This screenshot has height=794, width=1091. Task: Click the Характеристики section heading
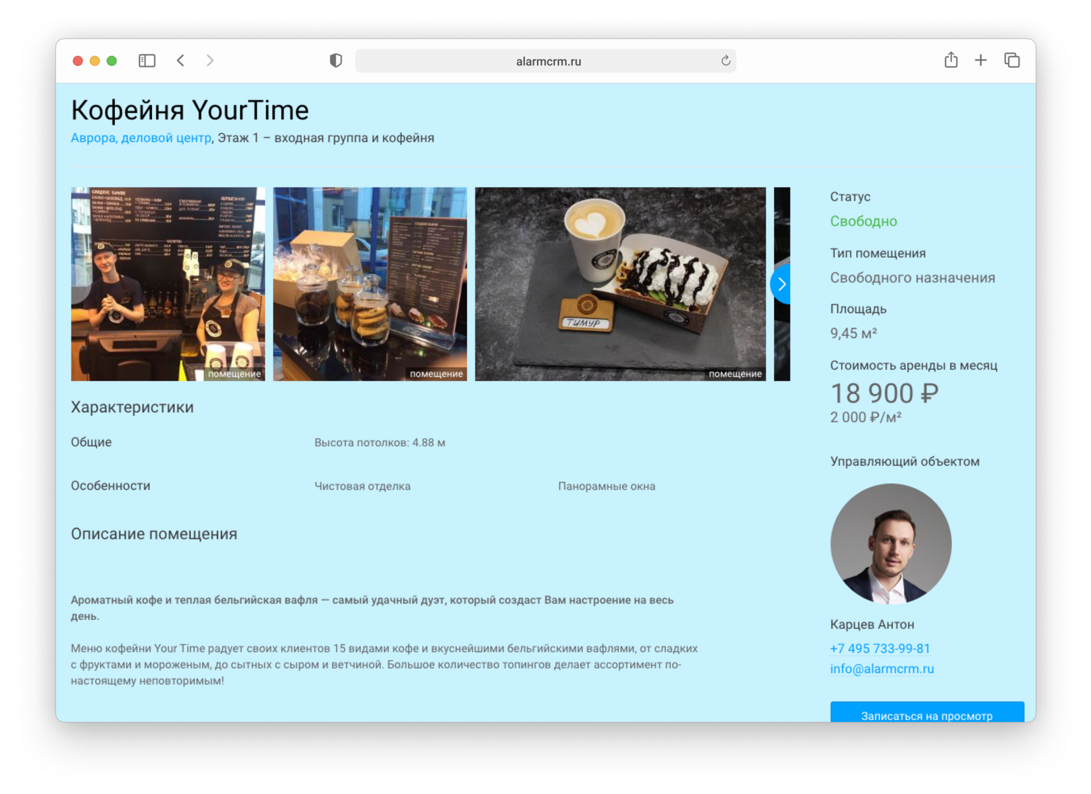click(x=132, y=407)
